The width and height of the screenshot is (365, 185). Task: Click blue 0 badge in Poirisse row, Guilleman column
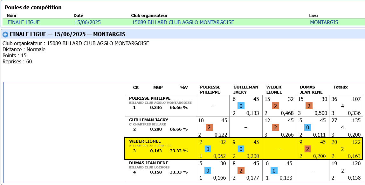pos(241,106)
